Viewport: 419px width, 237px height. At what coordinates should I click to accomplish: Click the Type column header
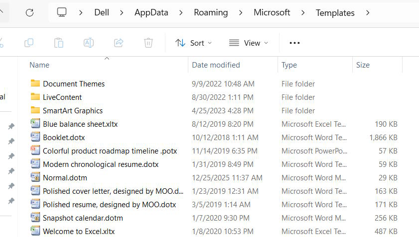[x=289, y=65]
